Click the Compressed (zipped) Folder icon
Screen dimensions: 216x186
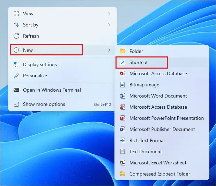[x=122, y=174]
